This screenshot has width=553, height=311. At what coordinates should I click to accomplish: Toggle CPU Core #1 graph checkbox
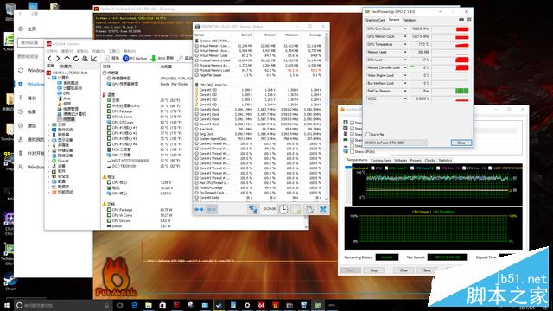coord(386,168)
